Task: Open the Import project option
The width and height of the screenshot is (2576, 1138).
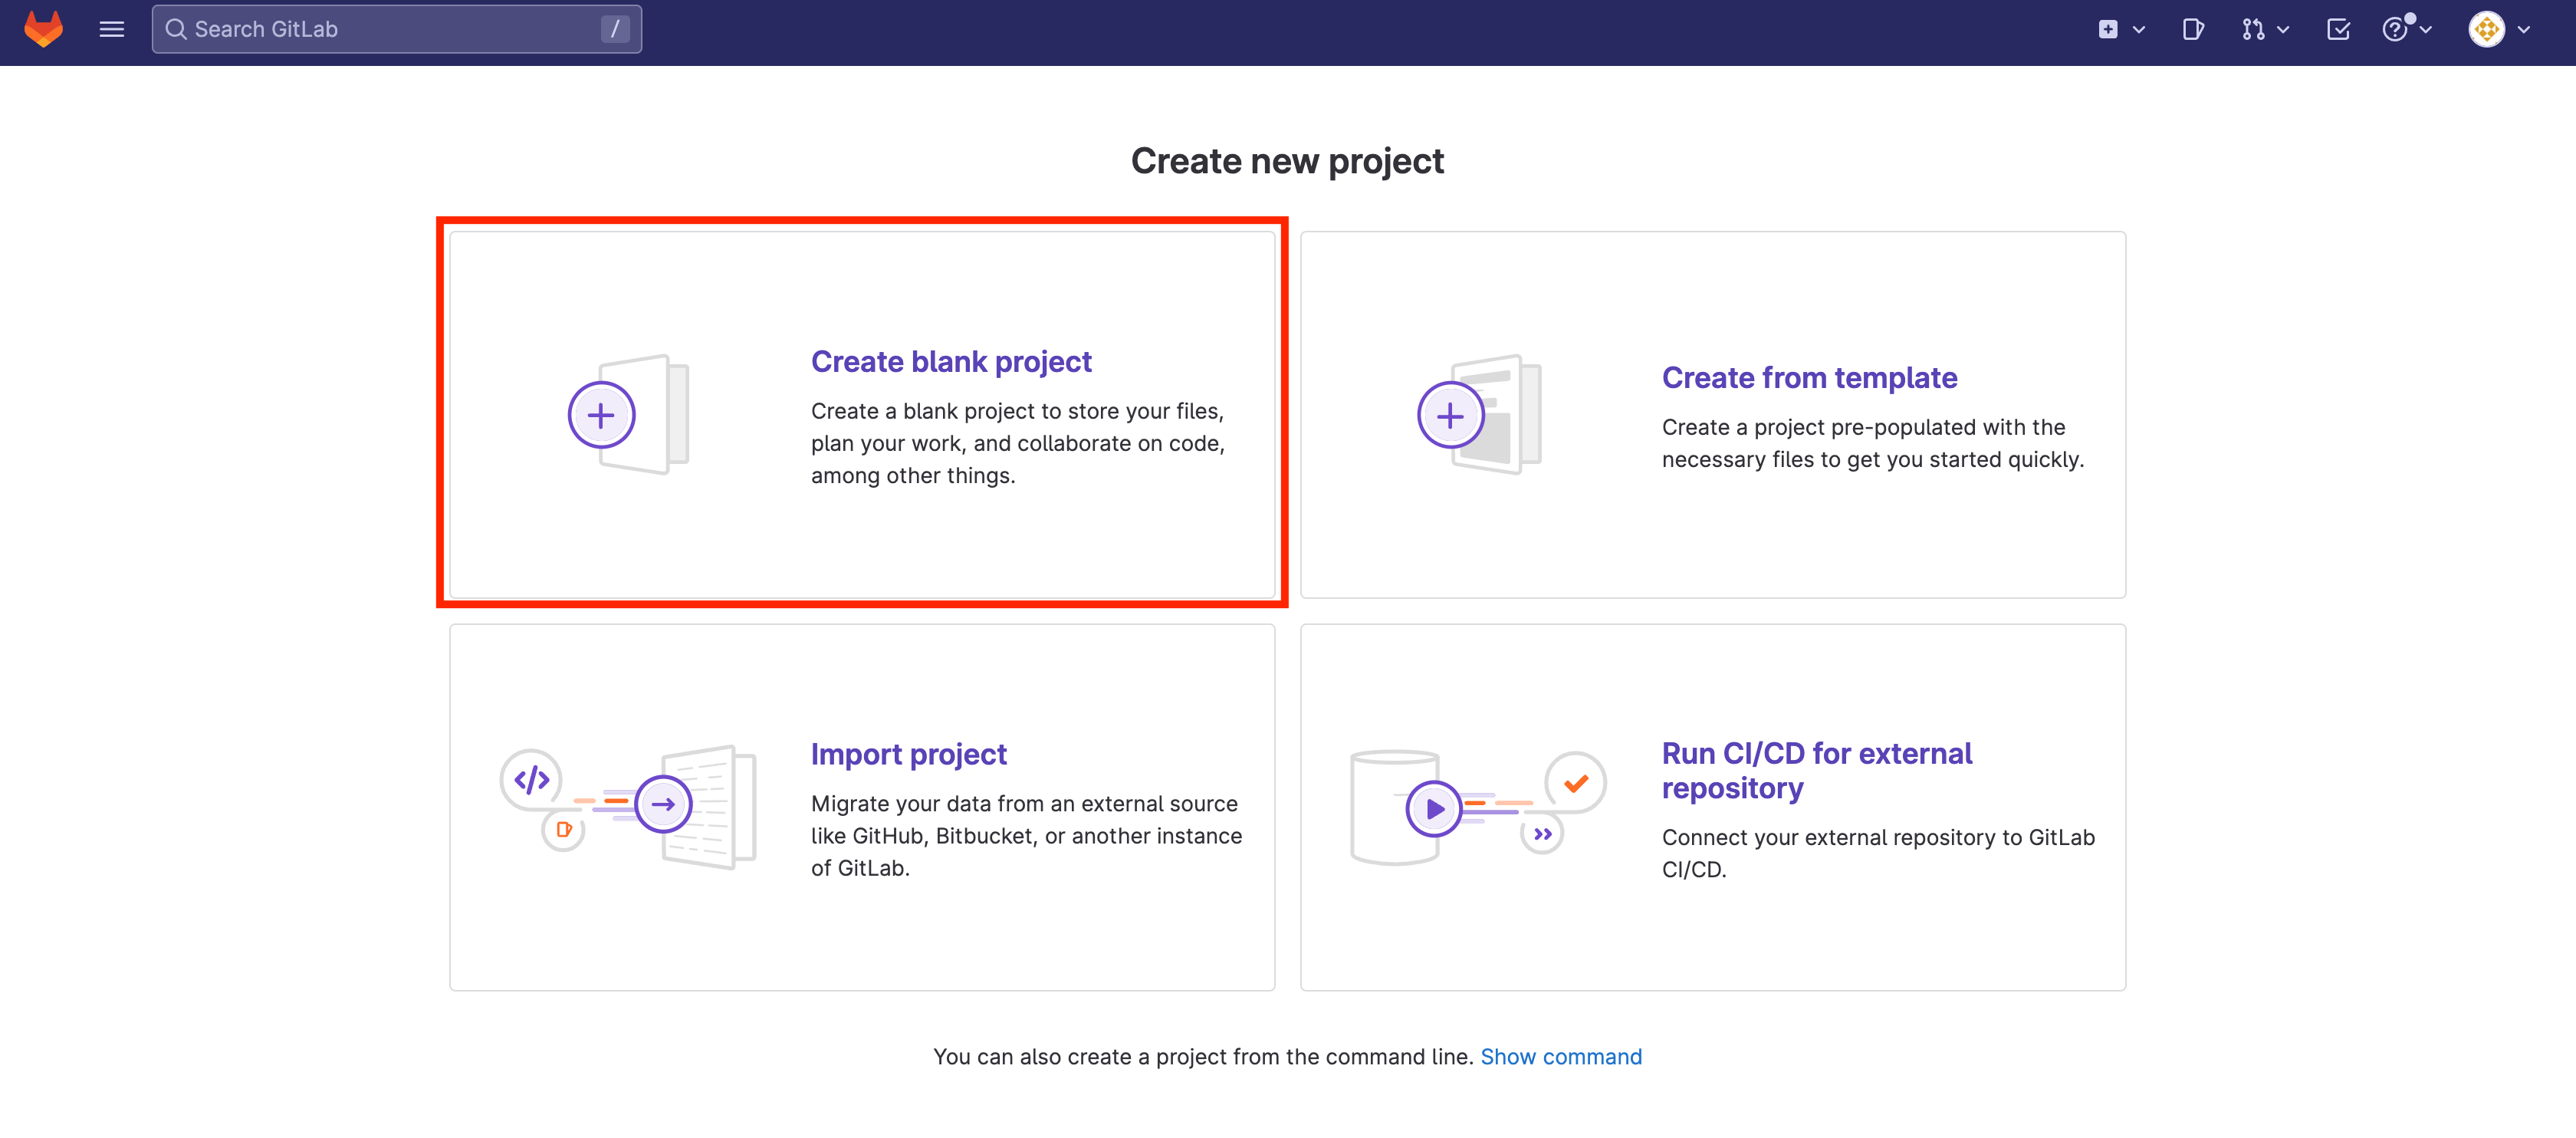Action: (x=909, y=753)
